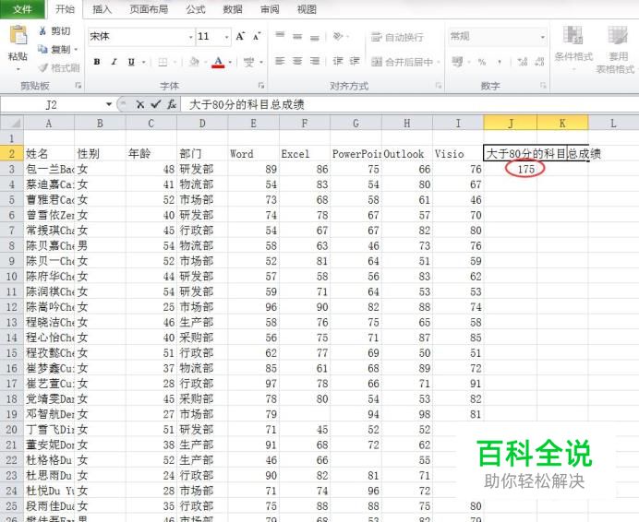Decrease decimal places

pos(539,62)
